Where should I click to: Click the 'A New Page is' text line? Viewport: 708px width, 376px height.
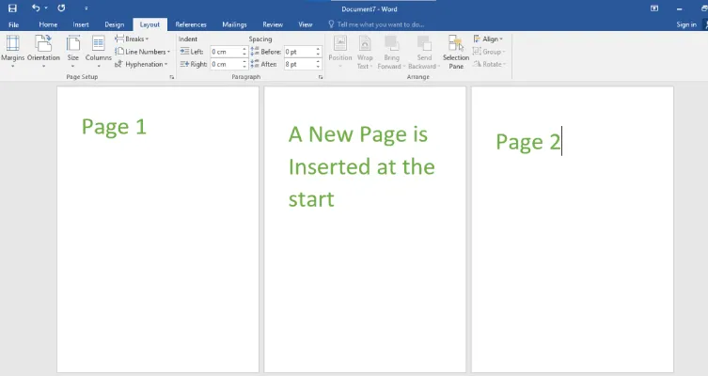(358, 134)
